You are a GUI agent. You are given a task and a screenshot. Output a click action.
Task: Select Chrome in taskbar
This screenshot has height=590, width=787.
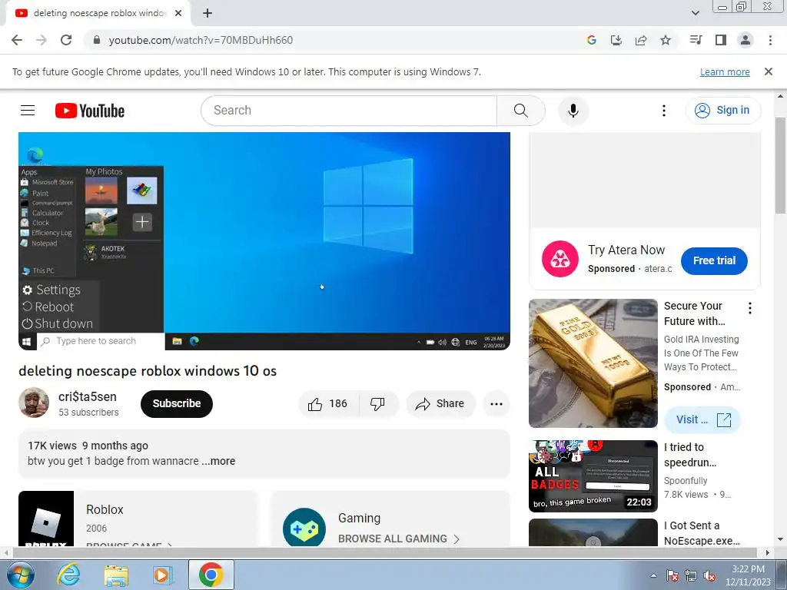point(211,575)
